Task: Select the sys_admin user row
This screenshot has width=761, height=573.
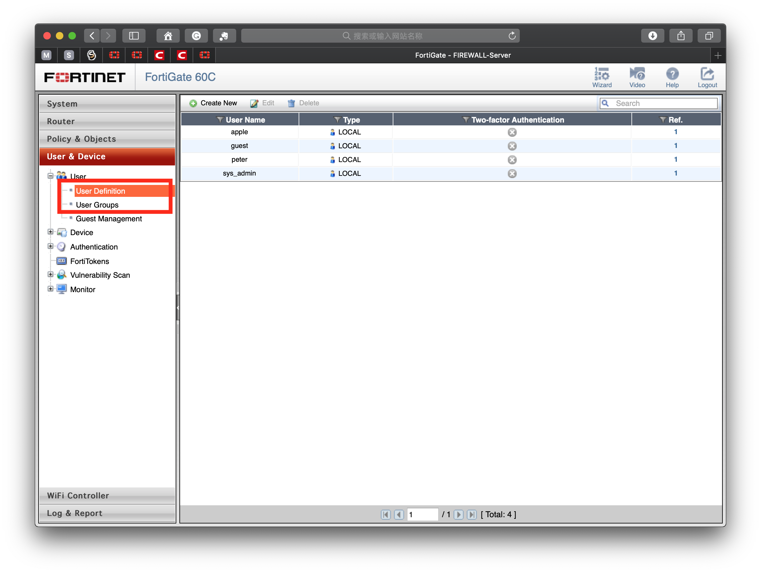Action: 451,173
